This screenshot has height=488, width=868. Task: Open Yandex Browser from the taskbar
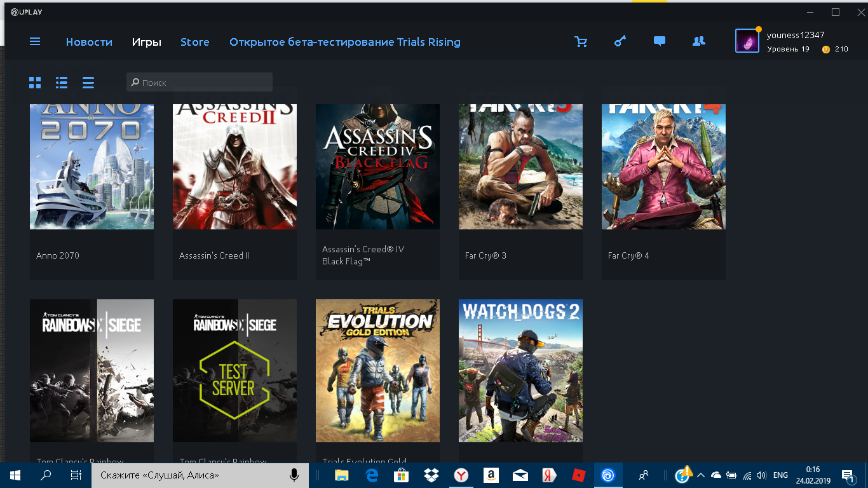click(461, 475)
